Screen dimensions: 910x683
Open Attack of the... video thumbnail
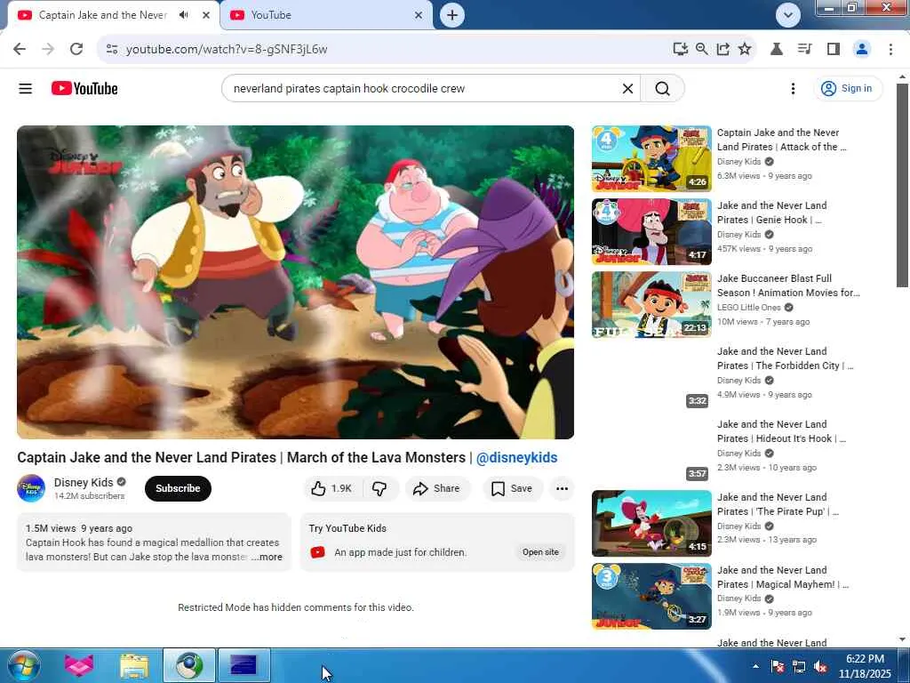pos(651,158)
